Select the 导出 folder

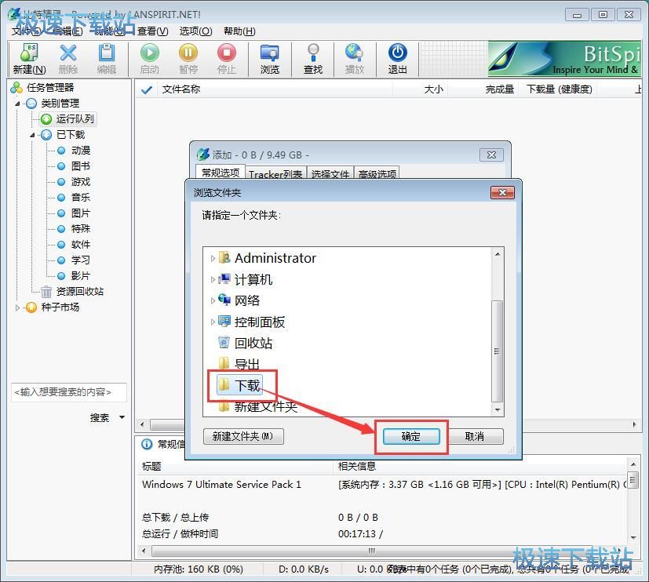coord(239,365)
